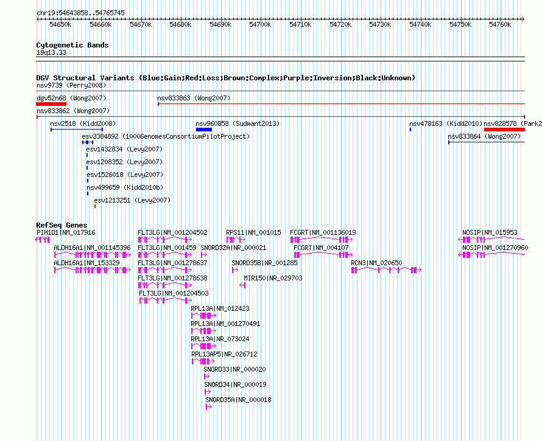Click the 54650k scale label
This screenshot has height=441, width=542.
click(x=60, y=24)
